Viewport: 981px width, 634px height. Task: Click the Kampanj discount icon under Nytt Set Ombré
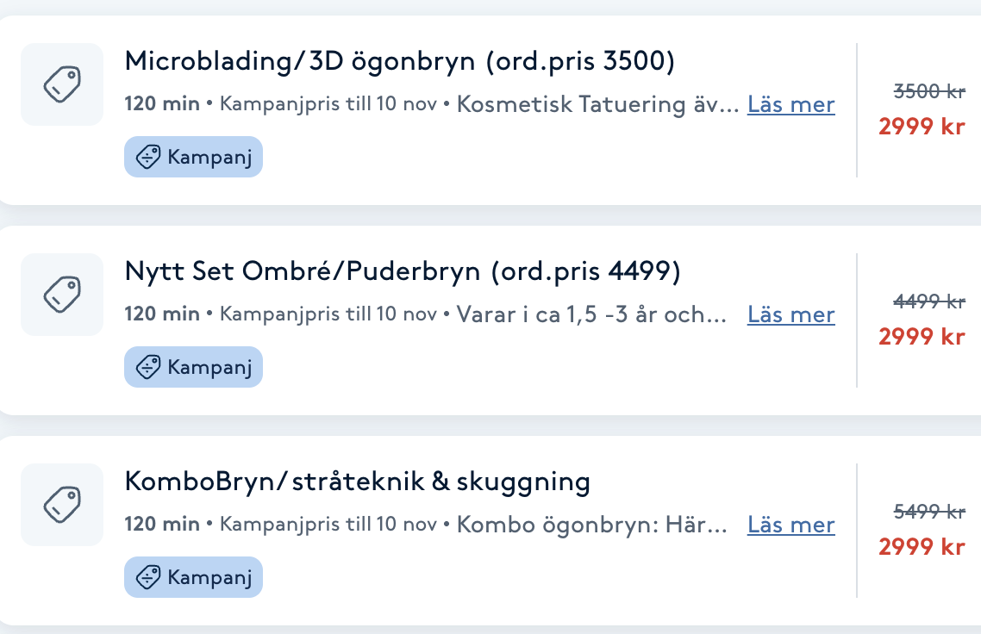(148, 368)
